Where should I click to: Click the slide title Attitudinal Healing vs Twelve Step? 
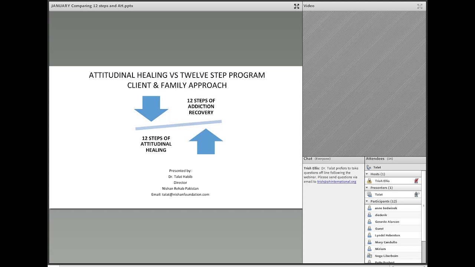click(x=177, y=80)
